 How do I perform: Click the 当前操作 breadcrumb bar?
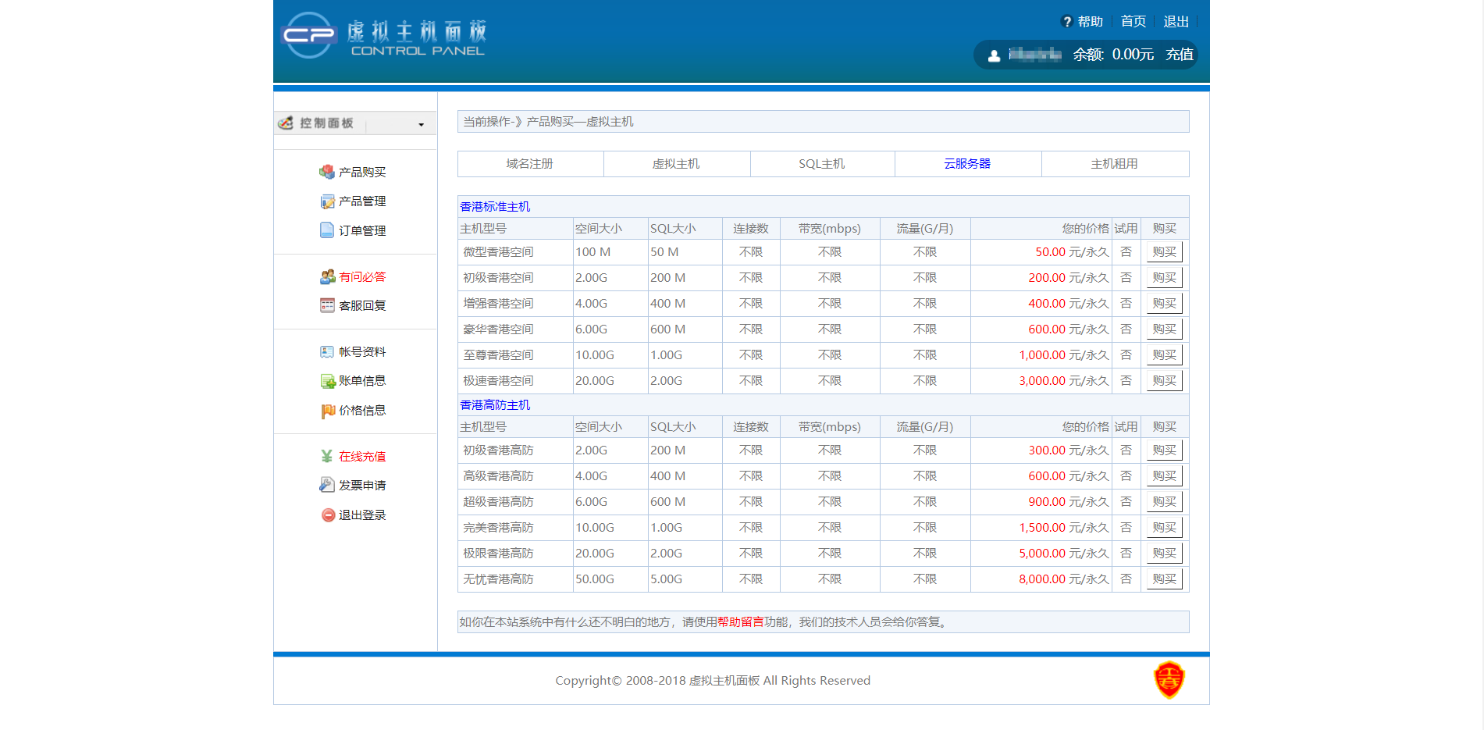(823, 122)
